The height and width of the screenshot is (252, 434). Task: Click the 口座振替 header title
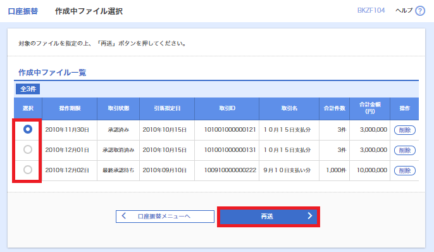tap(23, 11)
